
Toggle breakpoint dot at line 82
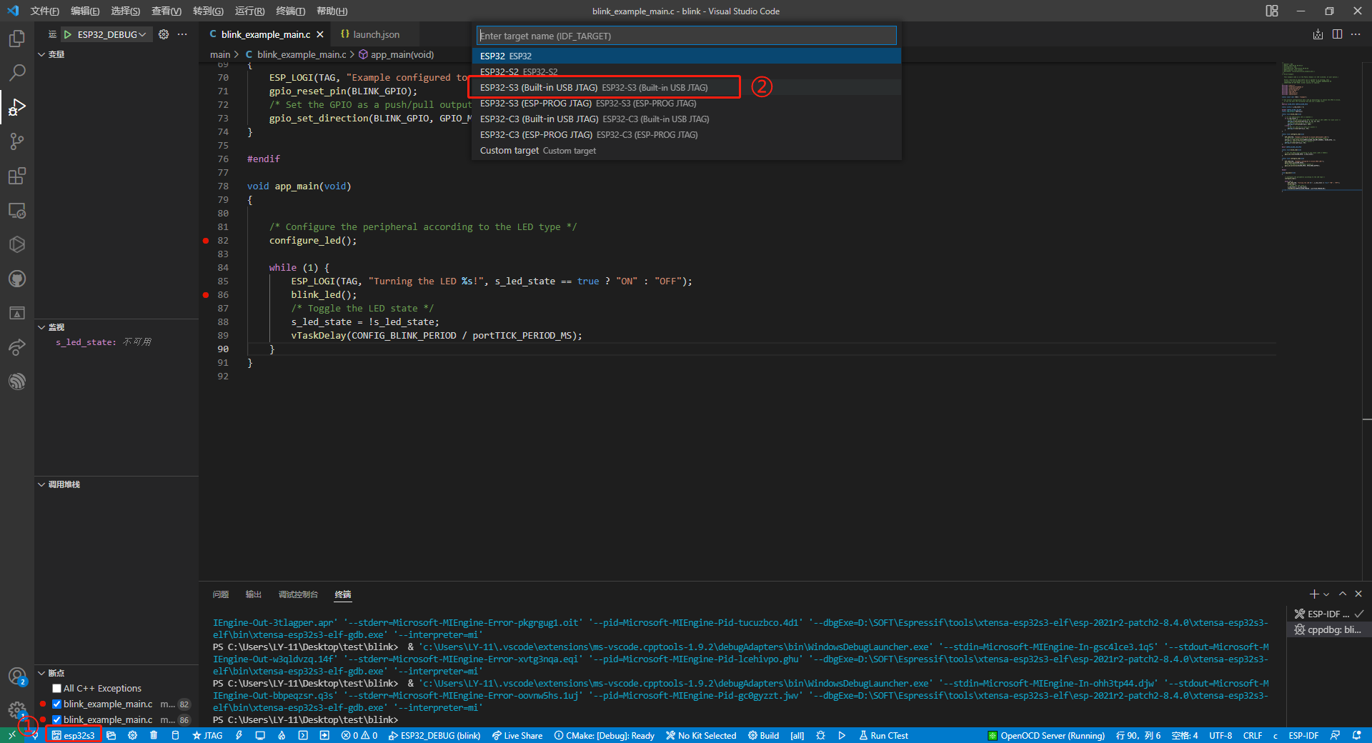pos(206,241)
